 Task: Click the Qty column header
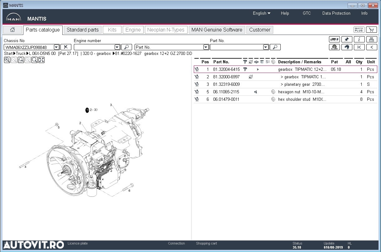(359, 62)
